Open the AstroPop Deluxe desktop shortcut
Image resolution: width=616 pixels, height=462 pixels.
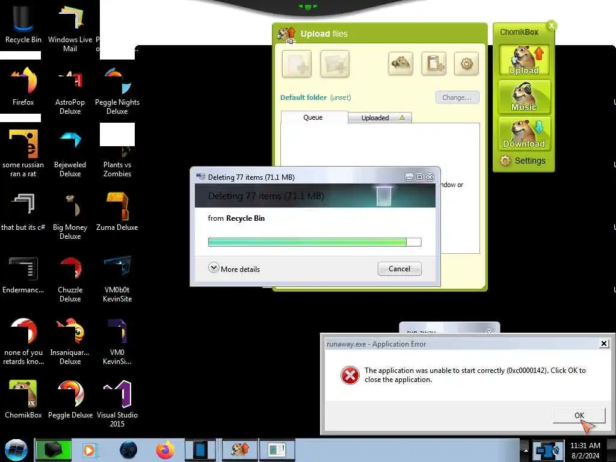(70, 90)
